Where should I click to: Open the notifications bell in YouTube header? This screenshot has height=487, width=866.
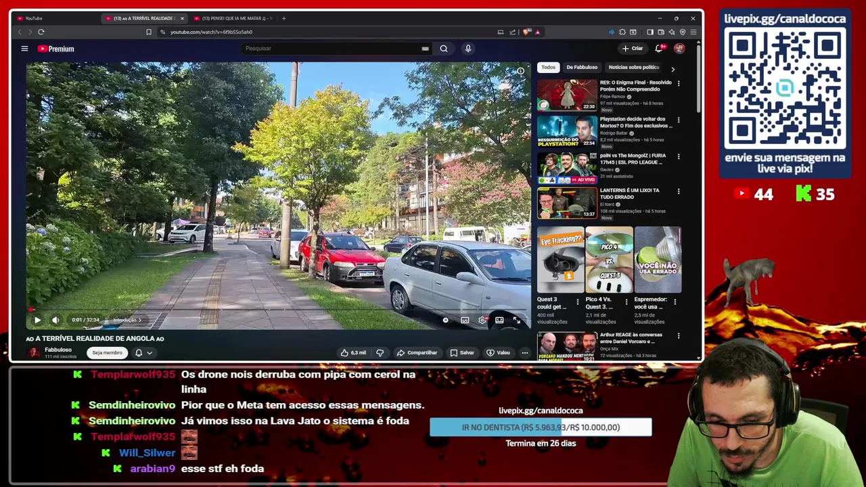(x=659, y=49)
